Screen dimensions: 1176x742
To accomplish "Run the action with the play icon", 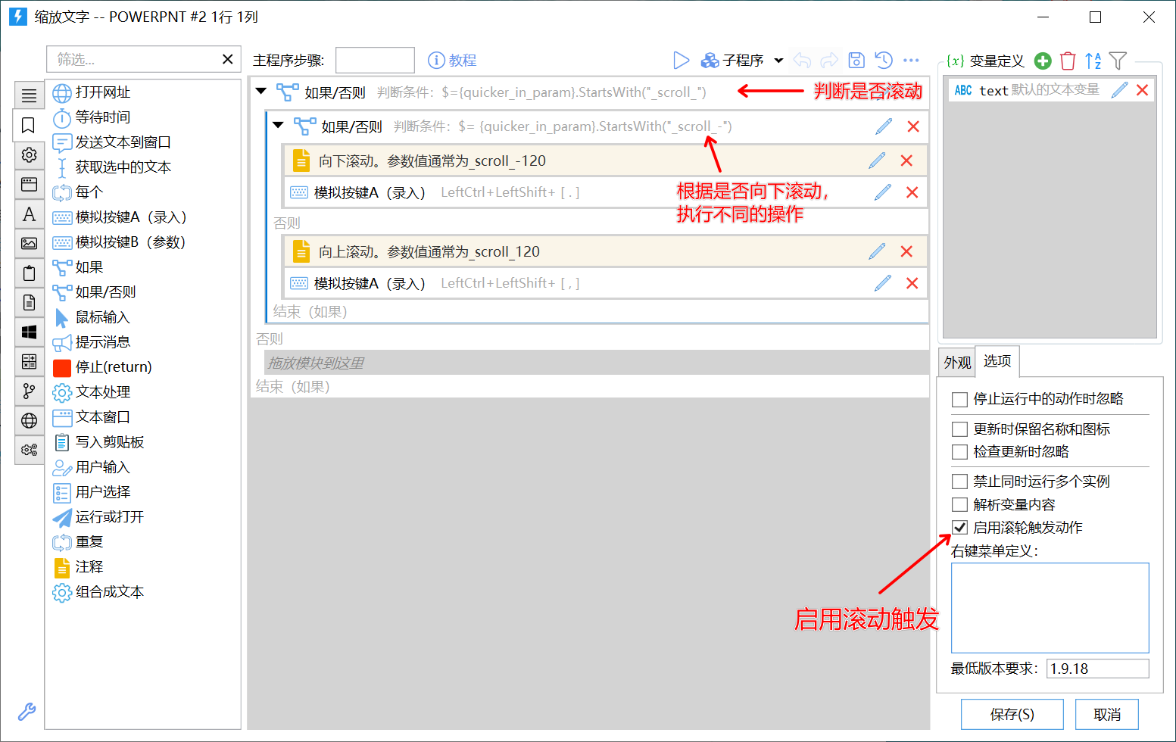I will [681, 60].
